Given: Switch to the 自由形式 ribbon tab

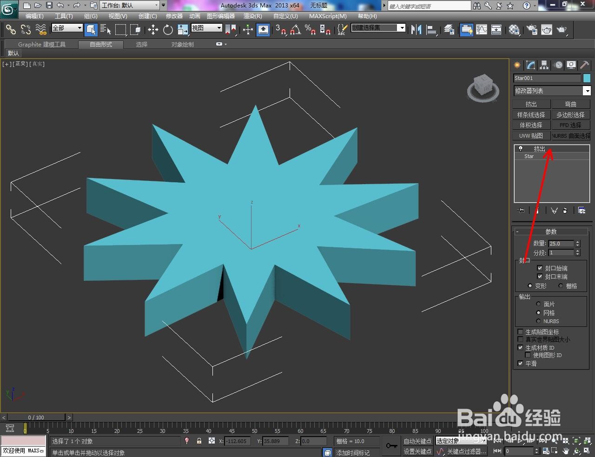Looking at the screenshot, I should point(101,45).
